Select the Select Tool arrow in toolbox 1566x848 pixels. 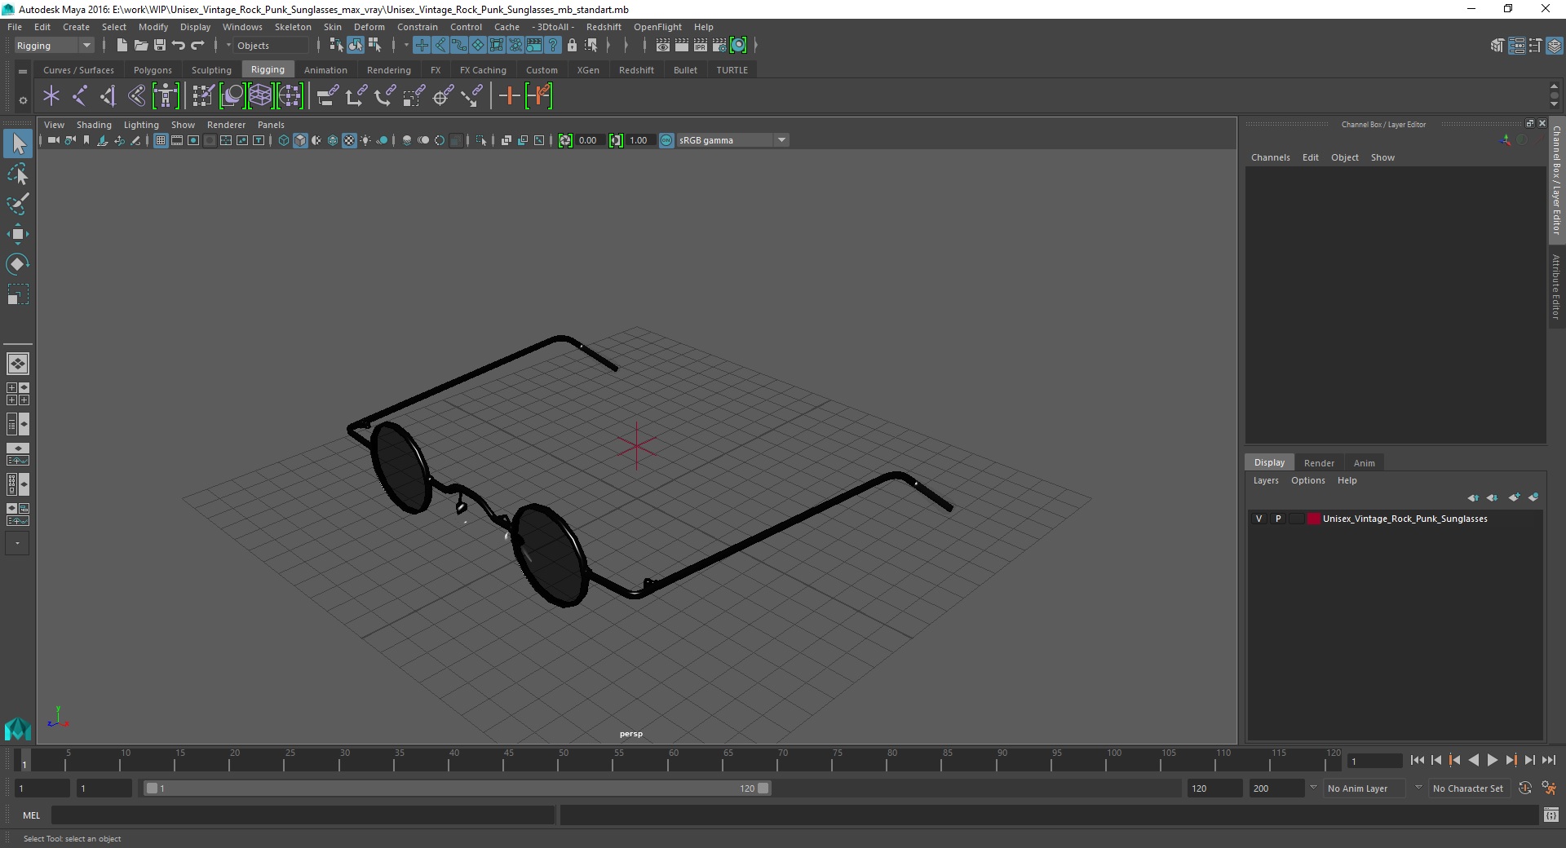pos(18,144)
